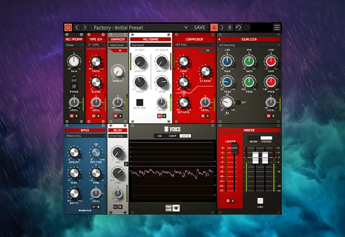Solo the Compressor module
Screen dimensions: 345x237
tap(208, 116)
